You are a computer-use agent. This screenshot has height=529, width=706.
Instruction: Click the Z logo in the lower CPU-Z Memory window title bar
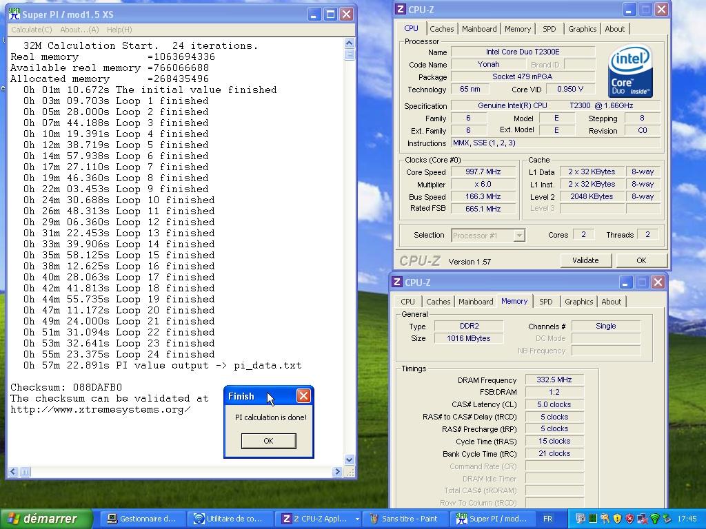396,282
